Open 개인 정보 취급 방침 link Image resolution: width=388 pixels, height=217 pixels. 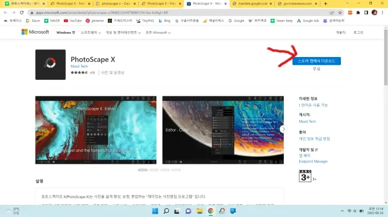pyautogui.click(x=314, y=138)
